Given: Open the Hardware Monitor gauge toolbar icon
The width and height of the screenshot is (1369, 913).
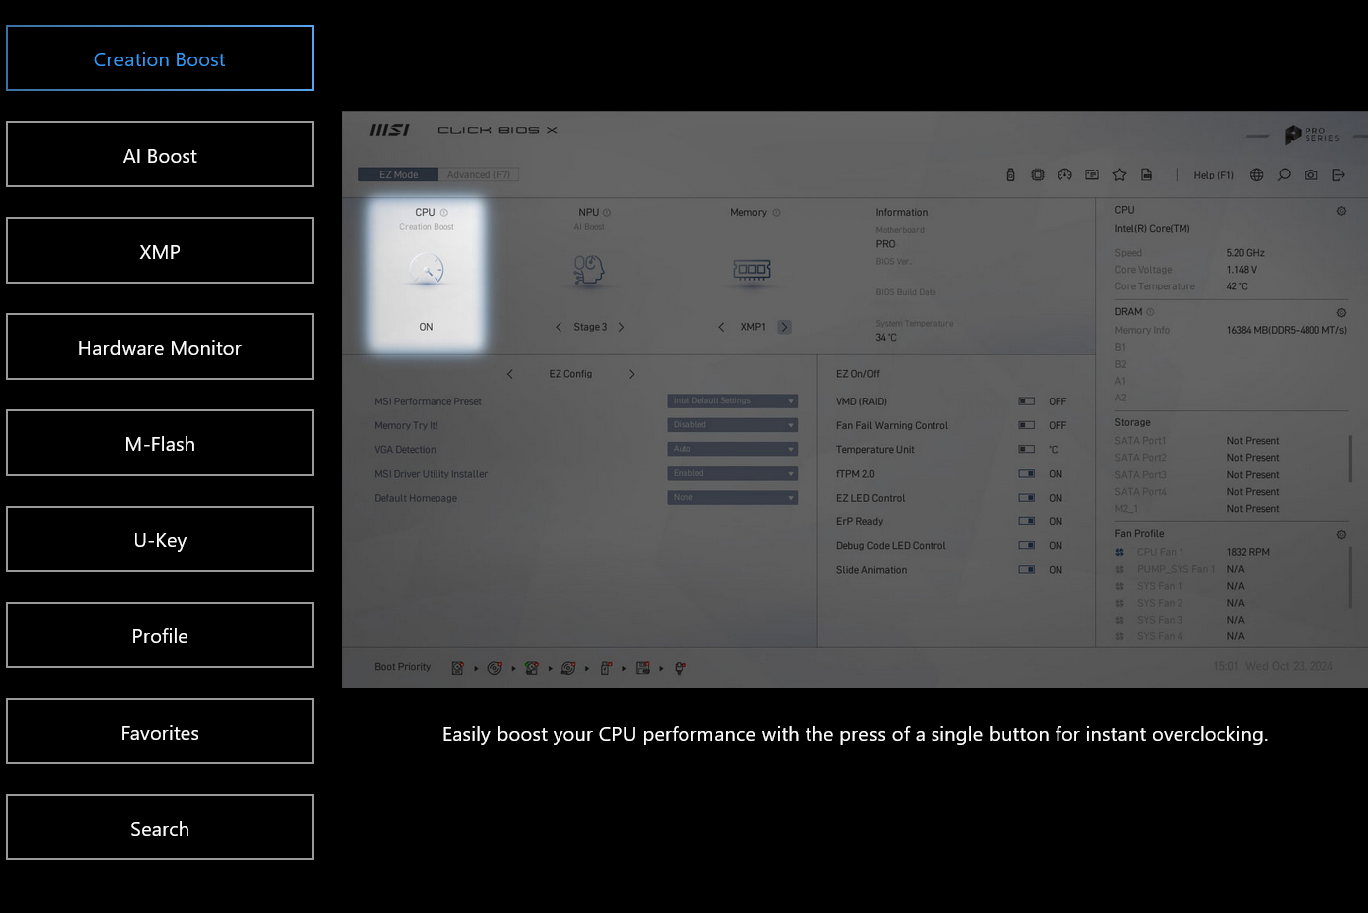Looking at the screenshot, I should pos(1064,175).
